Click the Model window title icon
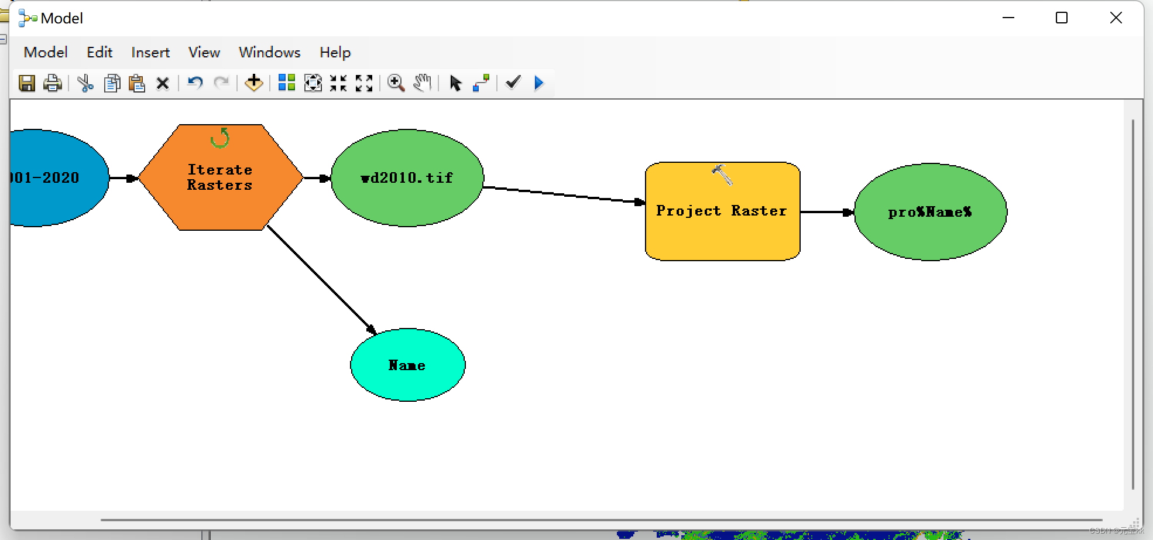The height and width of the screenshot is (540, 1153). (x=28, y=18)
